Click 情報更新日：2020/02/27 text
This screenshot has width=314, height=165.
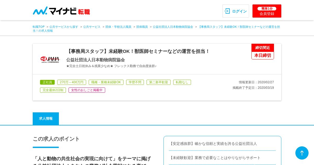256,82
